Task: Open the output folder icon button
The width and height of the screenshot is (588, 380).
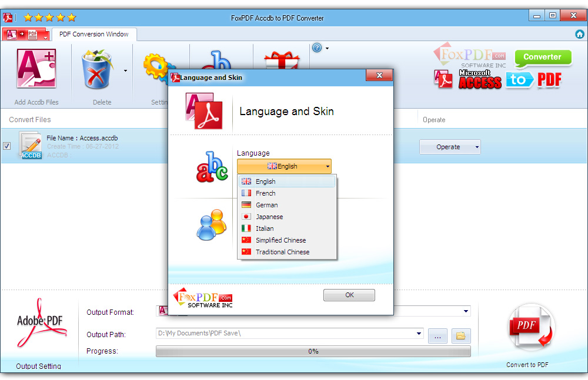Action: tap(461, 336)
